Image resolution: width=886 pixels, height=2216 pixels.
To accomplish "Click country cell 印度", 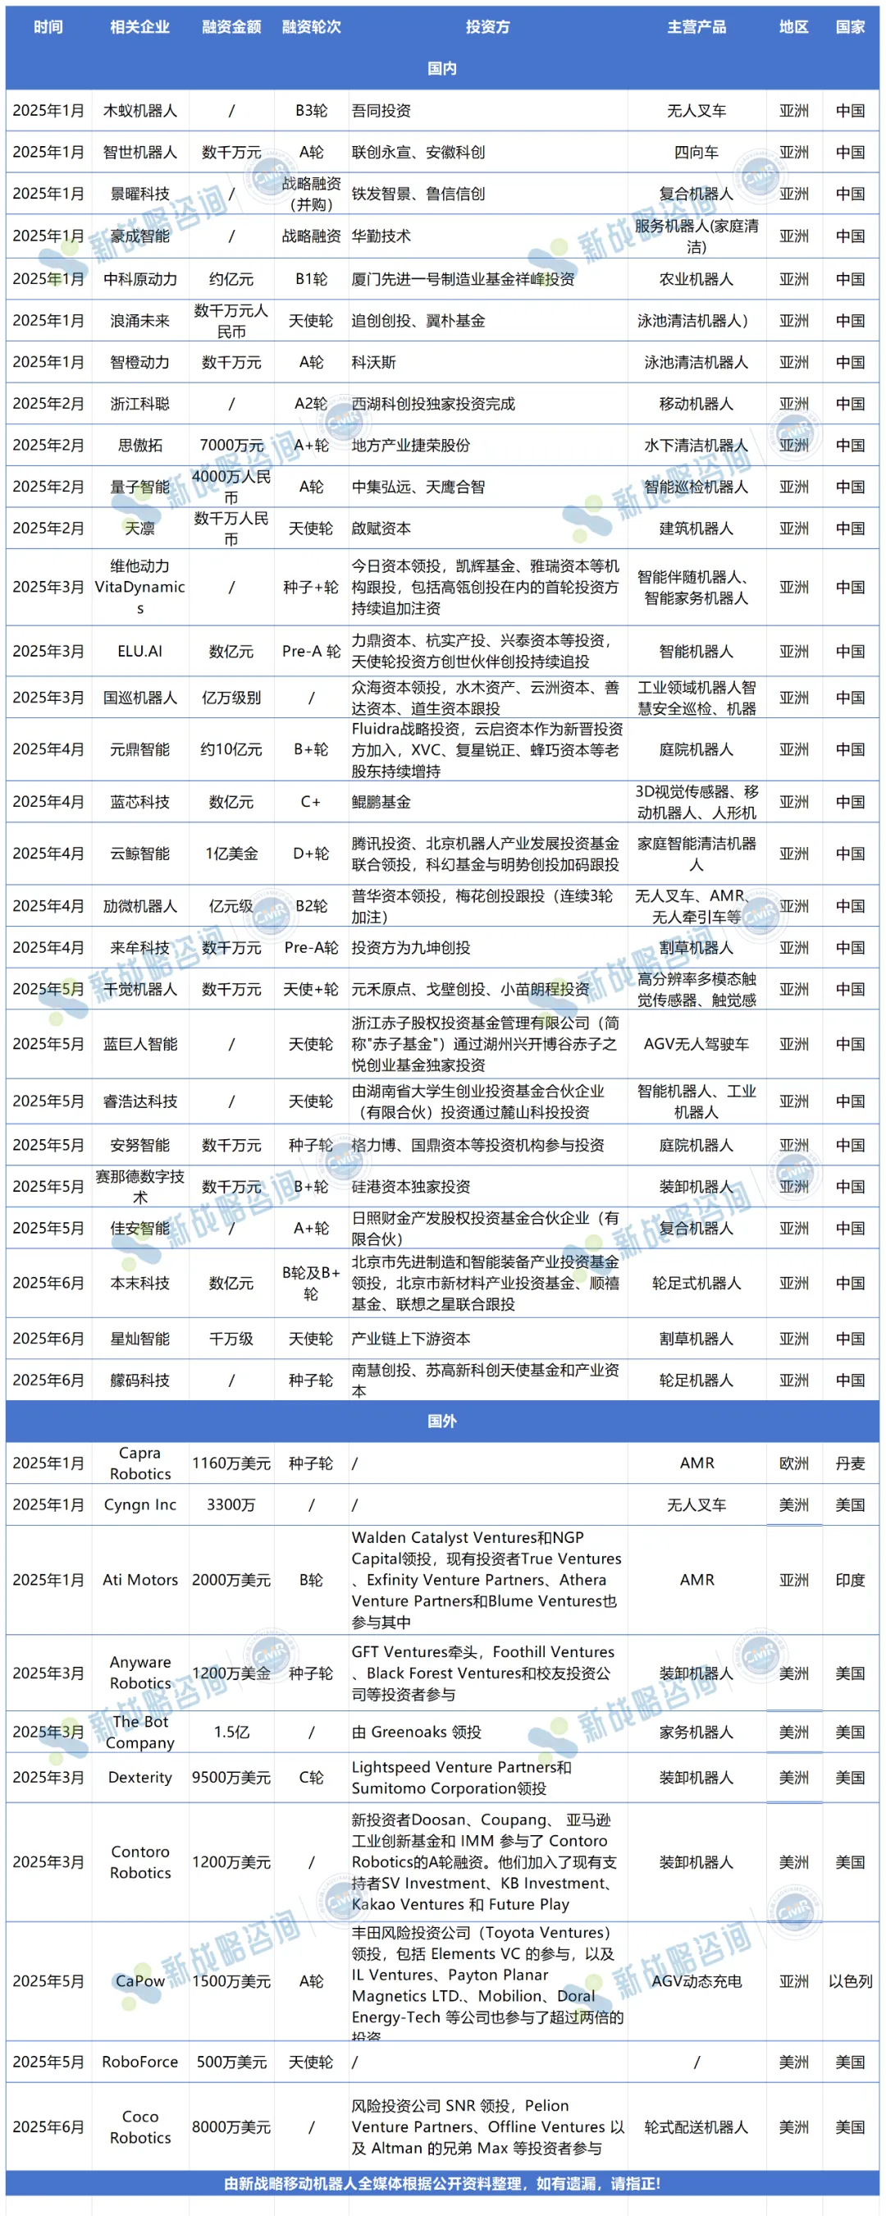I will [851, 1580].
